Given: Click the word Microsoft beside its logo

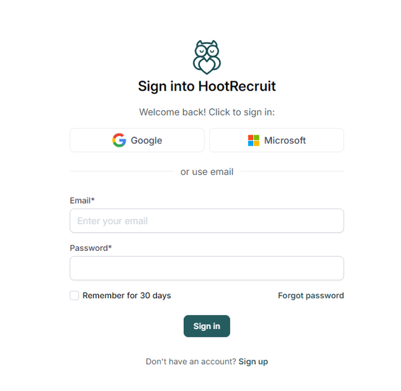Looking at the screenshot, I should point(285,140).
